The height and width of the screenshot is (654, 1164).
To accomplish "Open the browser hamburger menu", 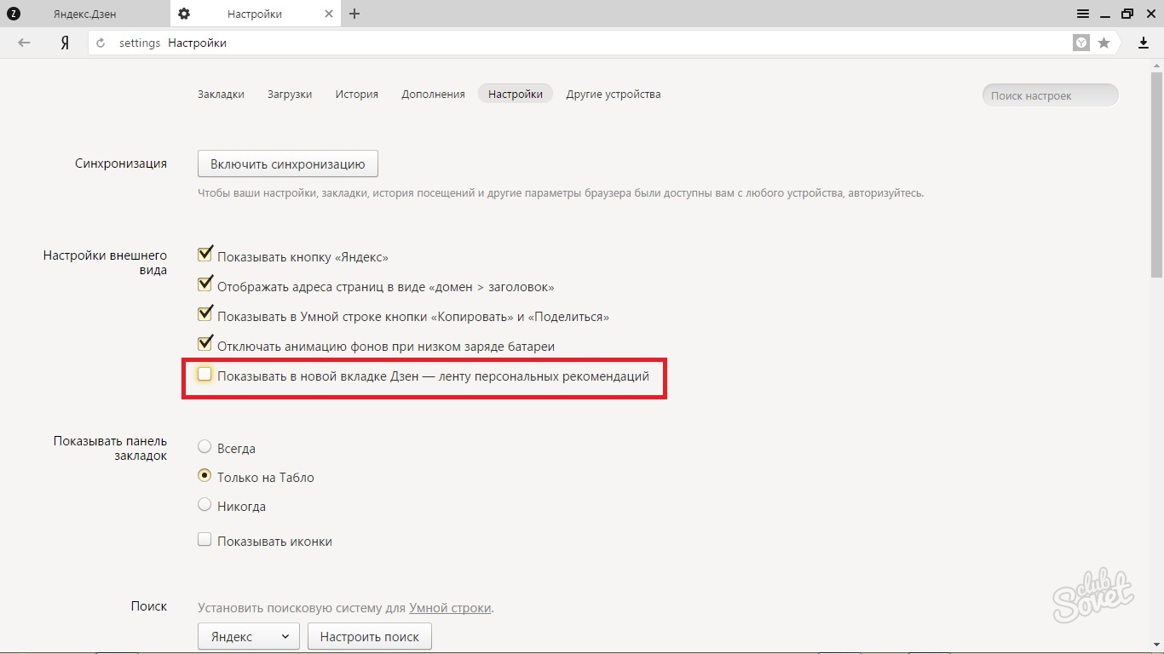I will (x=1083, y=14).
